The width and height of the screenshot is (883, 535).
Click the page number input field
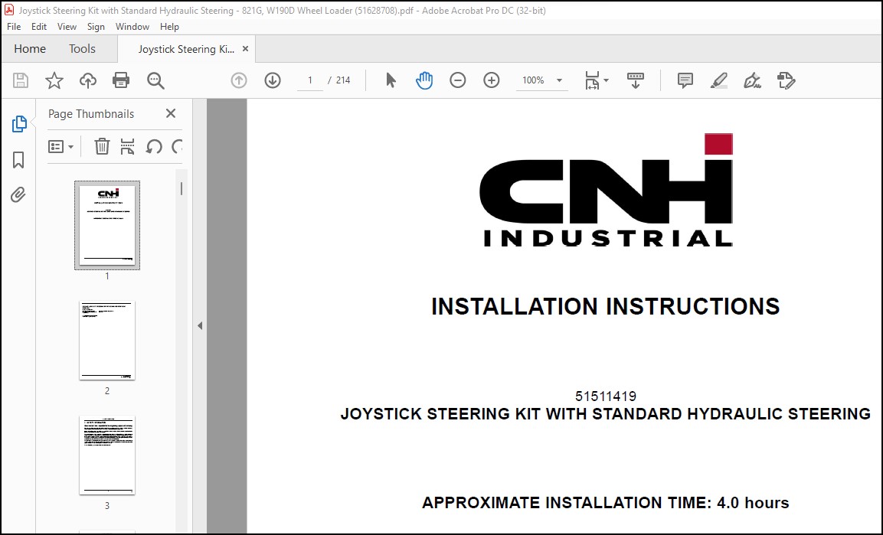coord(309,80)
